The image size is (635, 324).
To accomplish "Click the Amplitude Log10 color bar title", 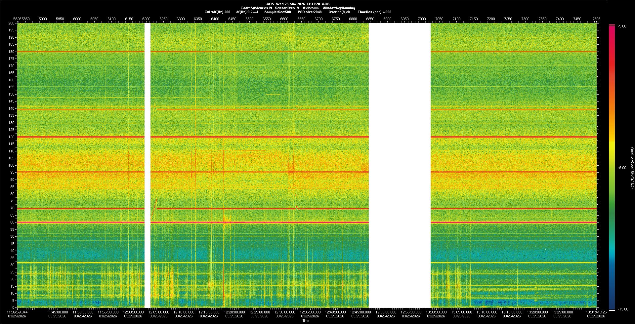I will pos(632,168).
